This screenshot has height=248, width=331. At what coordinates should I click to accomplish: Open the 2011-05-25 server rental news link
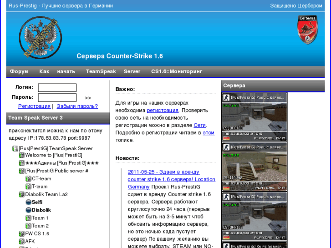171,179
